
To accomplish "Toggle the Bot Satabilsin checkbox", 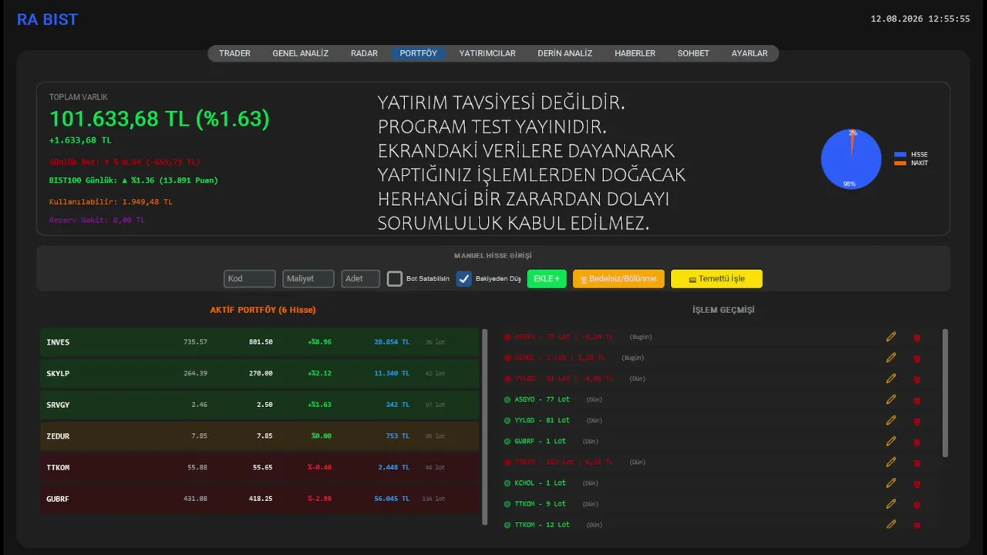I will 395,278.
